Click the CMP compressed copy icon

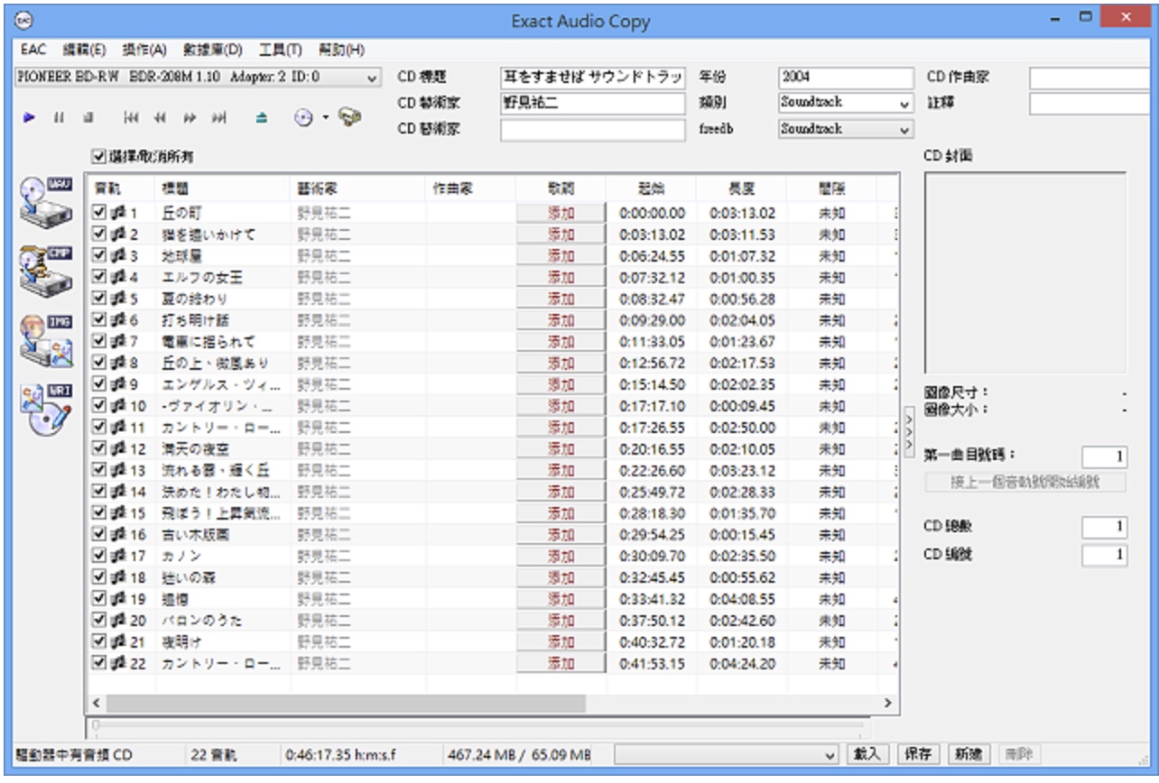(x=46, y=273)
